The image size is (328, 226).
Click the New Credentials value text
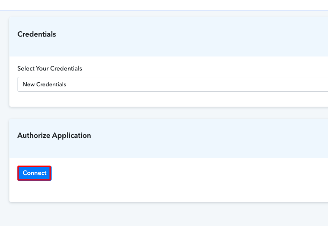(44, 85)
